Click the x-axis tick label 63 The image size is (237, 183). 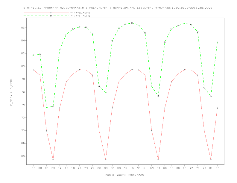[x=171, y=168]
